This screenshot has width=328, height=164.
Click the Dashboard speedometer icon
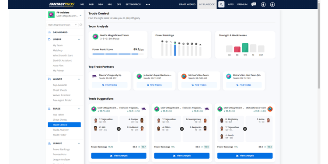click(x=49, y=32)
